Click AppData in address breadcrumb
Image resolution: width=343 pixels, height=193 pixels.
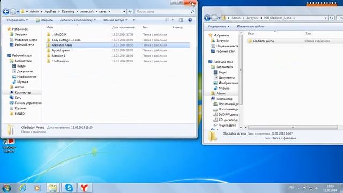point(50,12)
